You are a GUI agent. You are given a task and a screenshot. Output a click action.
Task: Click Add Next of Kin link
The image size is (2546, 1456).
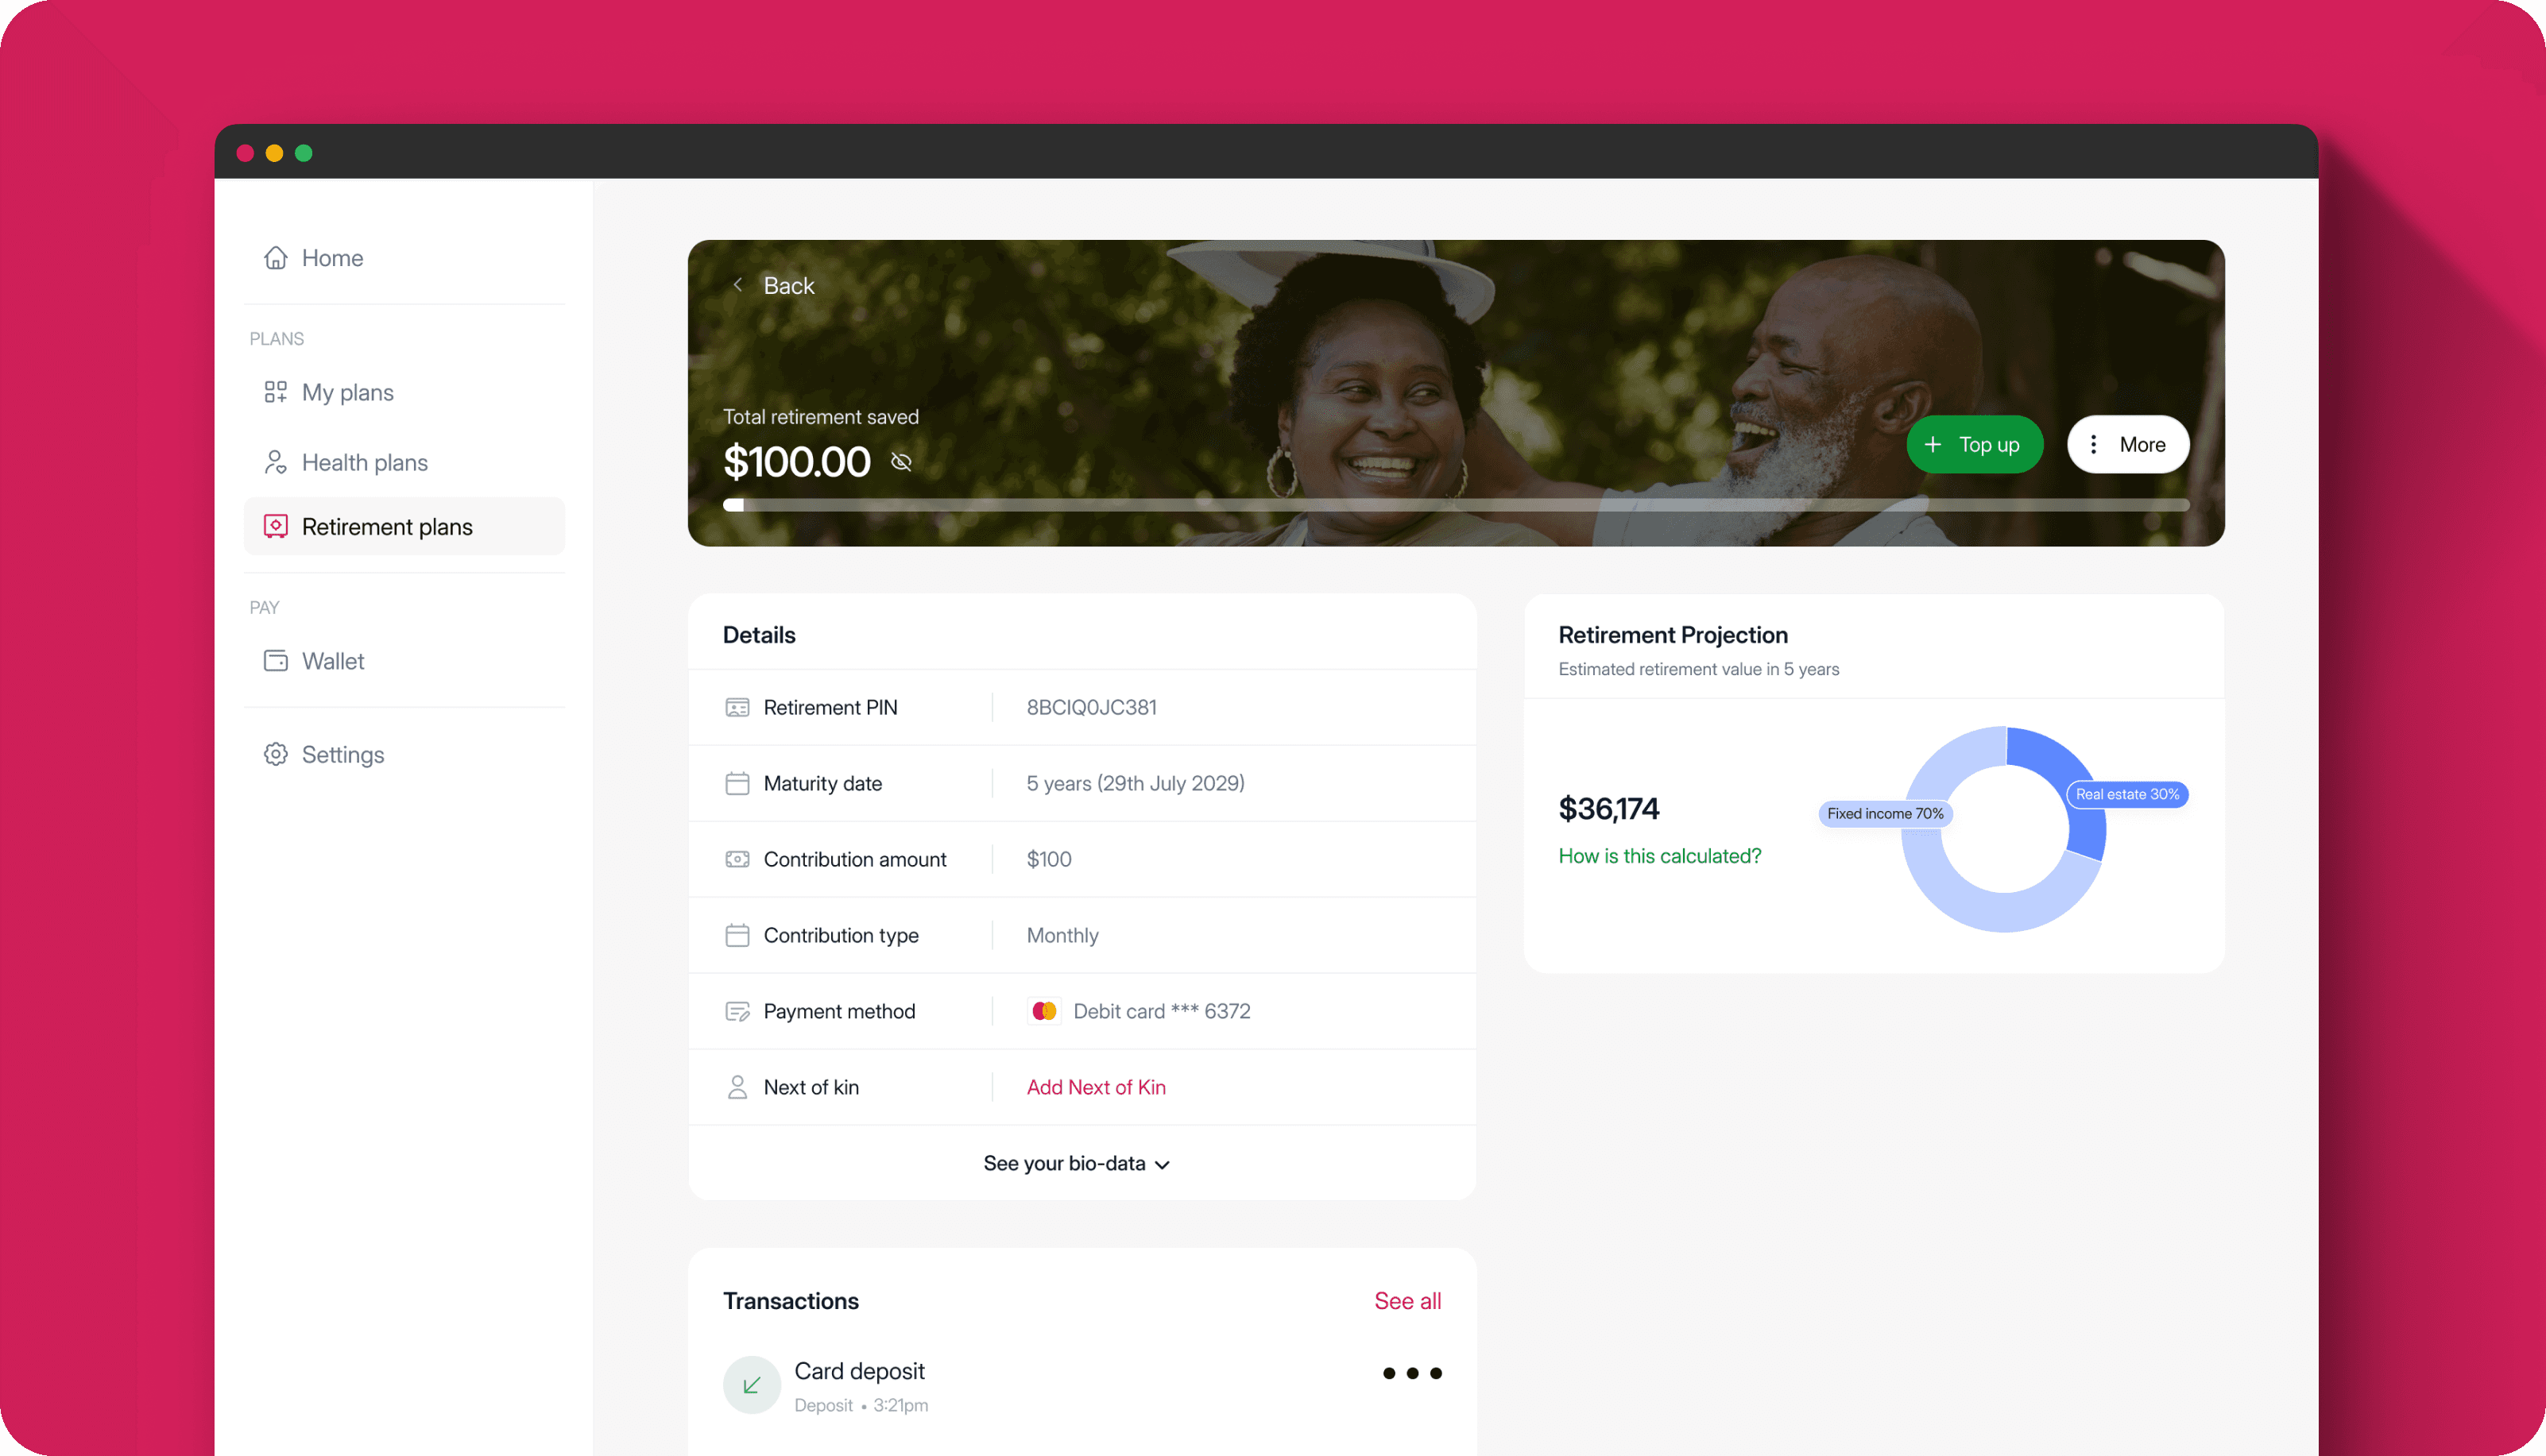tap(1096, 1087)
